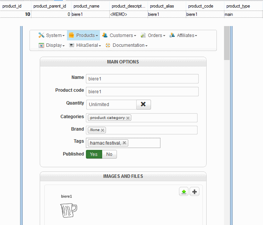Click the product_alias column header

(x=167, y=6)
